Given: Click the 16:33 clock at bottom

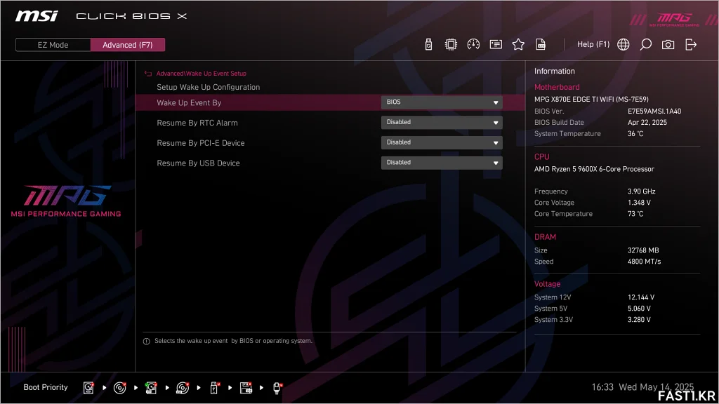Looking at the screenshot, I should coord(602,387).
